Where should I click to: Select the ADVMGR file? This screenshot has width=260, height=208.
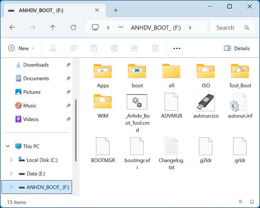[x=171, y=106]
